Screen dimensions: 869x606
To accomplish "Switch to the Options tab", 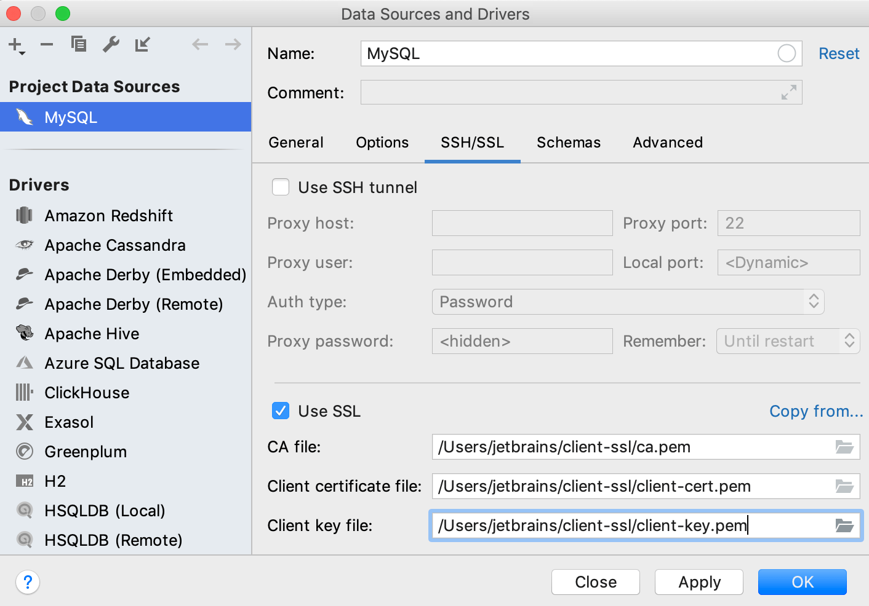I will [382, 143].
